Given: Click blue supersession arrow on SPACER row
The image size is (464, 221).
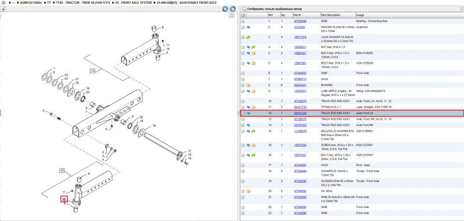Looking at the screenshot, I should pos(248,27).
